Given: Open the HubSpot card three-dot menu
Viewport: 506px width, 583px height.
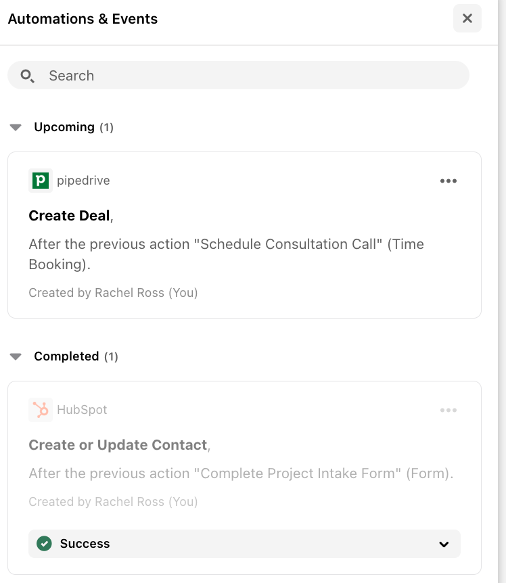Looking at the screenshot, I should tap(448, 410).
